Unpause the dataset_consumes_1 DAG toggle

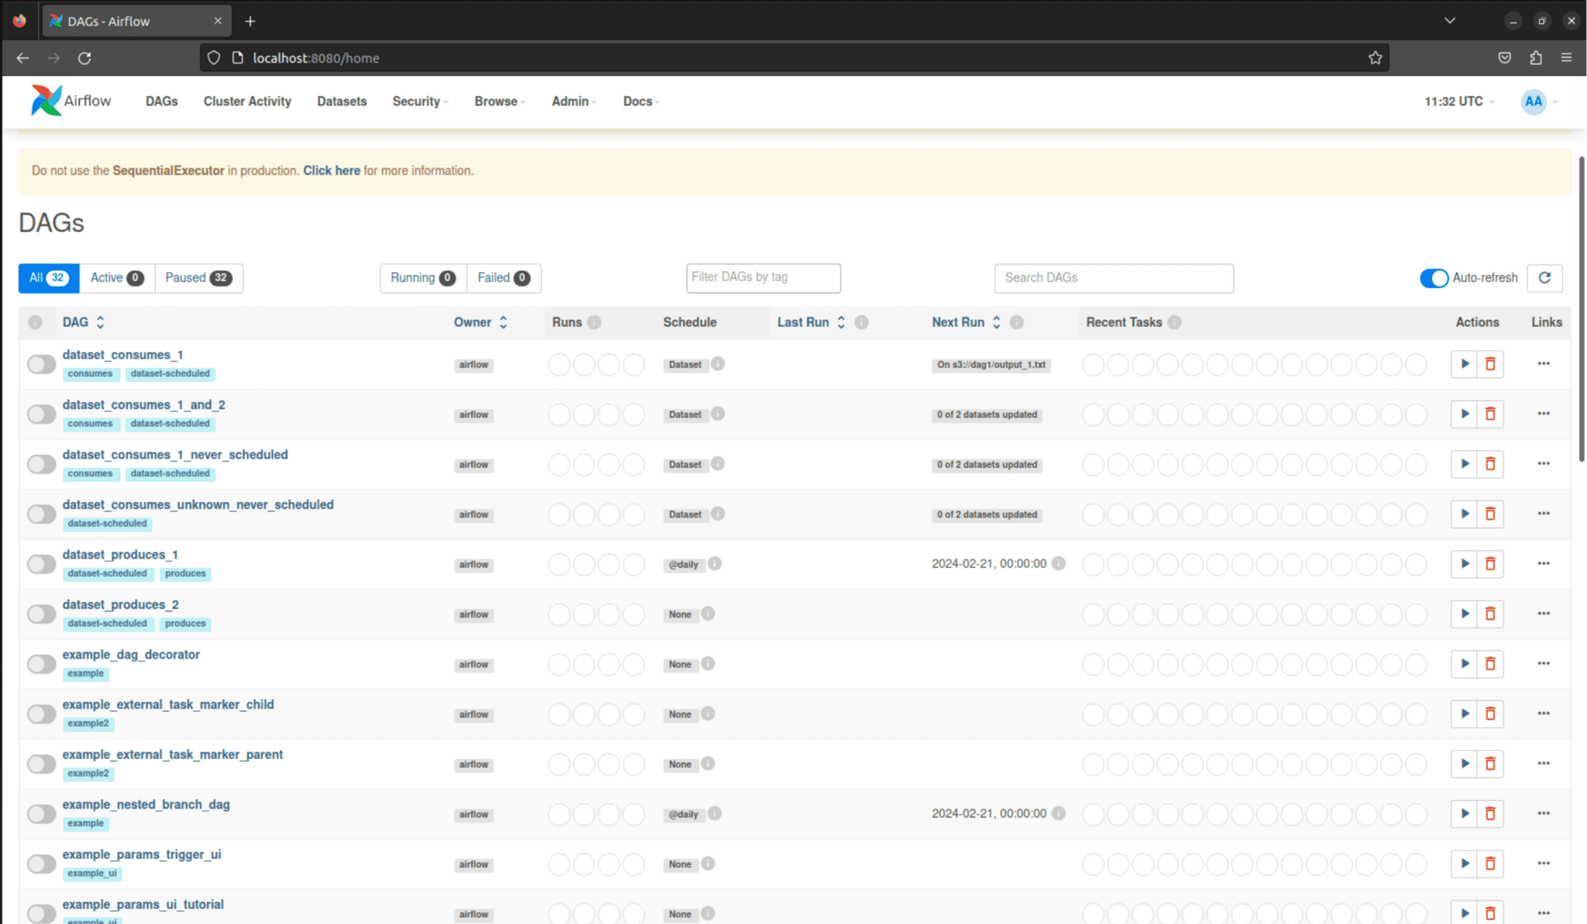point(41,364)
